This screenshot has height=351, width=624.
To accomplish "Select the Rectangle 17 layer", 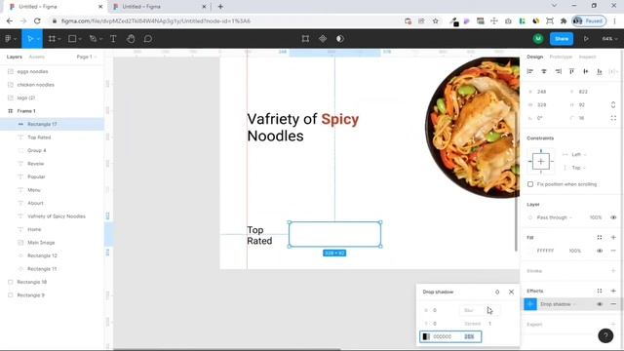I will coord(52,124).
